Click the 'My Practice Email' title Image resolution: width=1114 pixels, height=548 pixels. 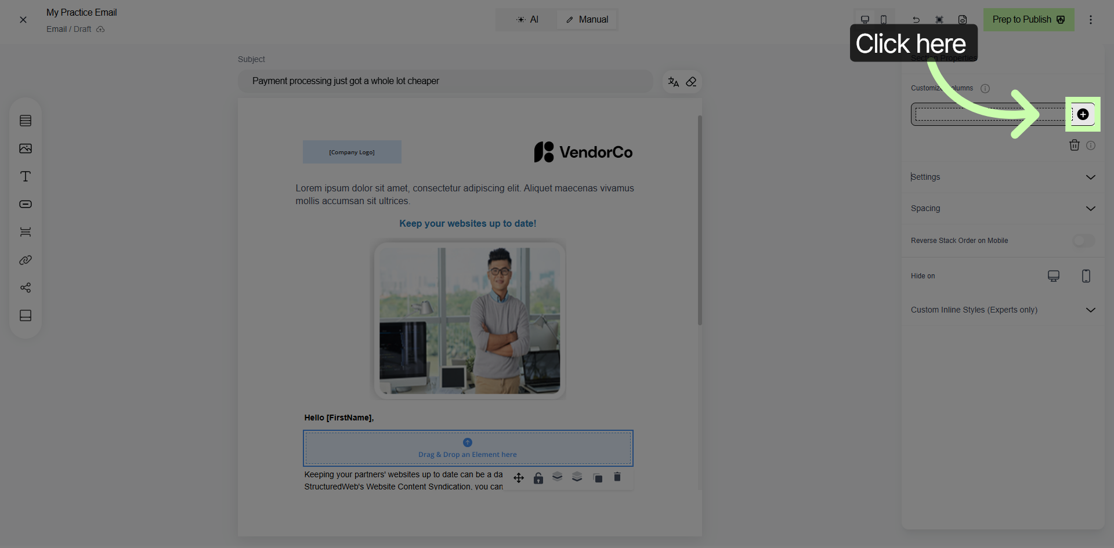pos(82,12)
